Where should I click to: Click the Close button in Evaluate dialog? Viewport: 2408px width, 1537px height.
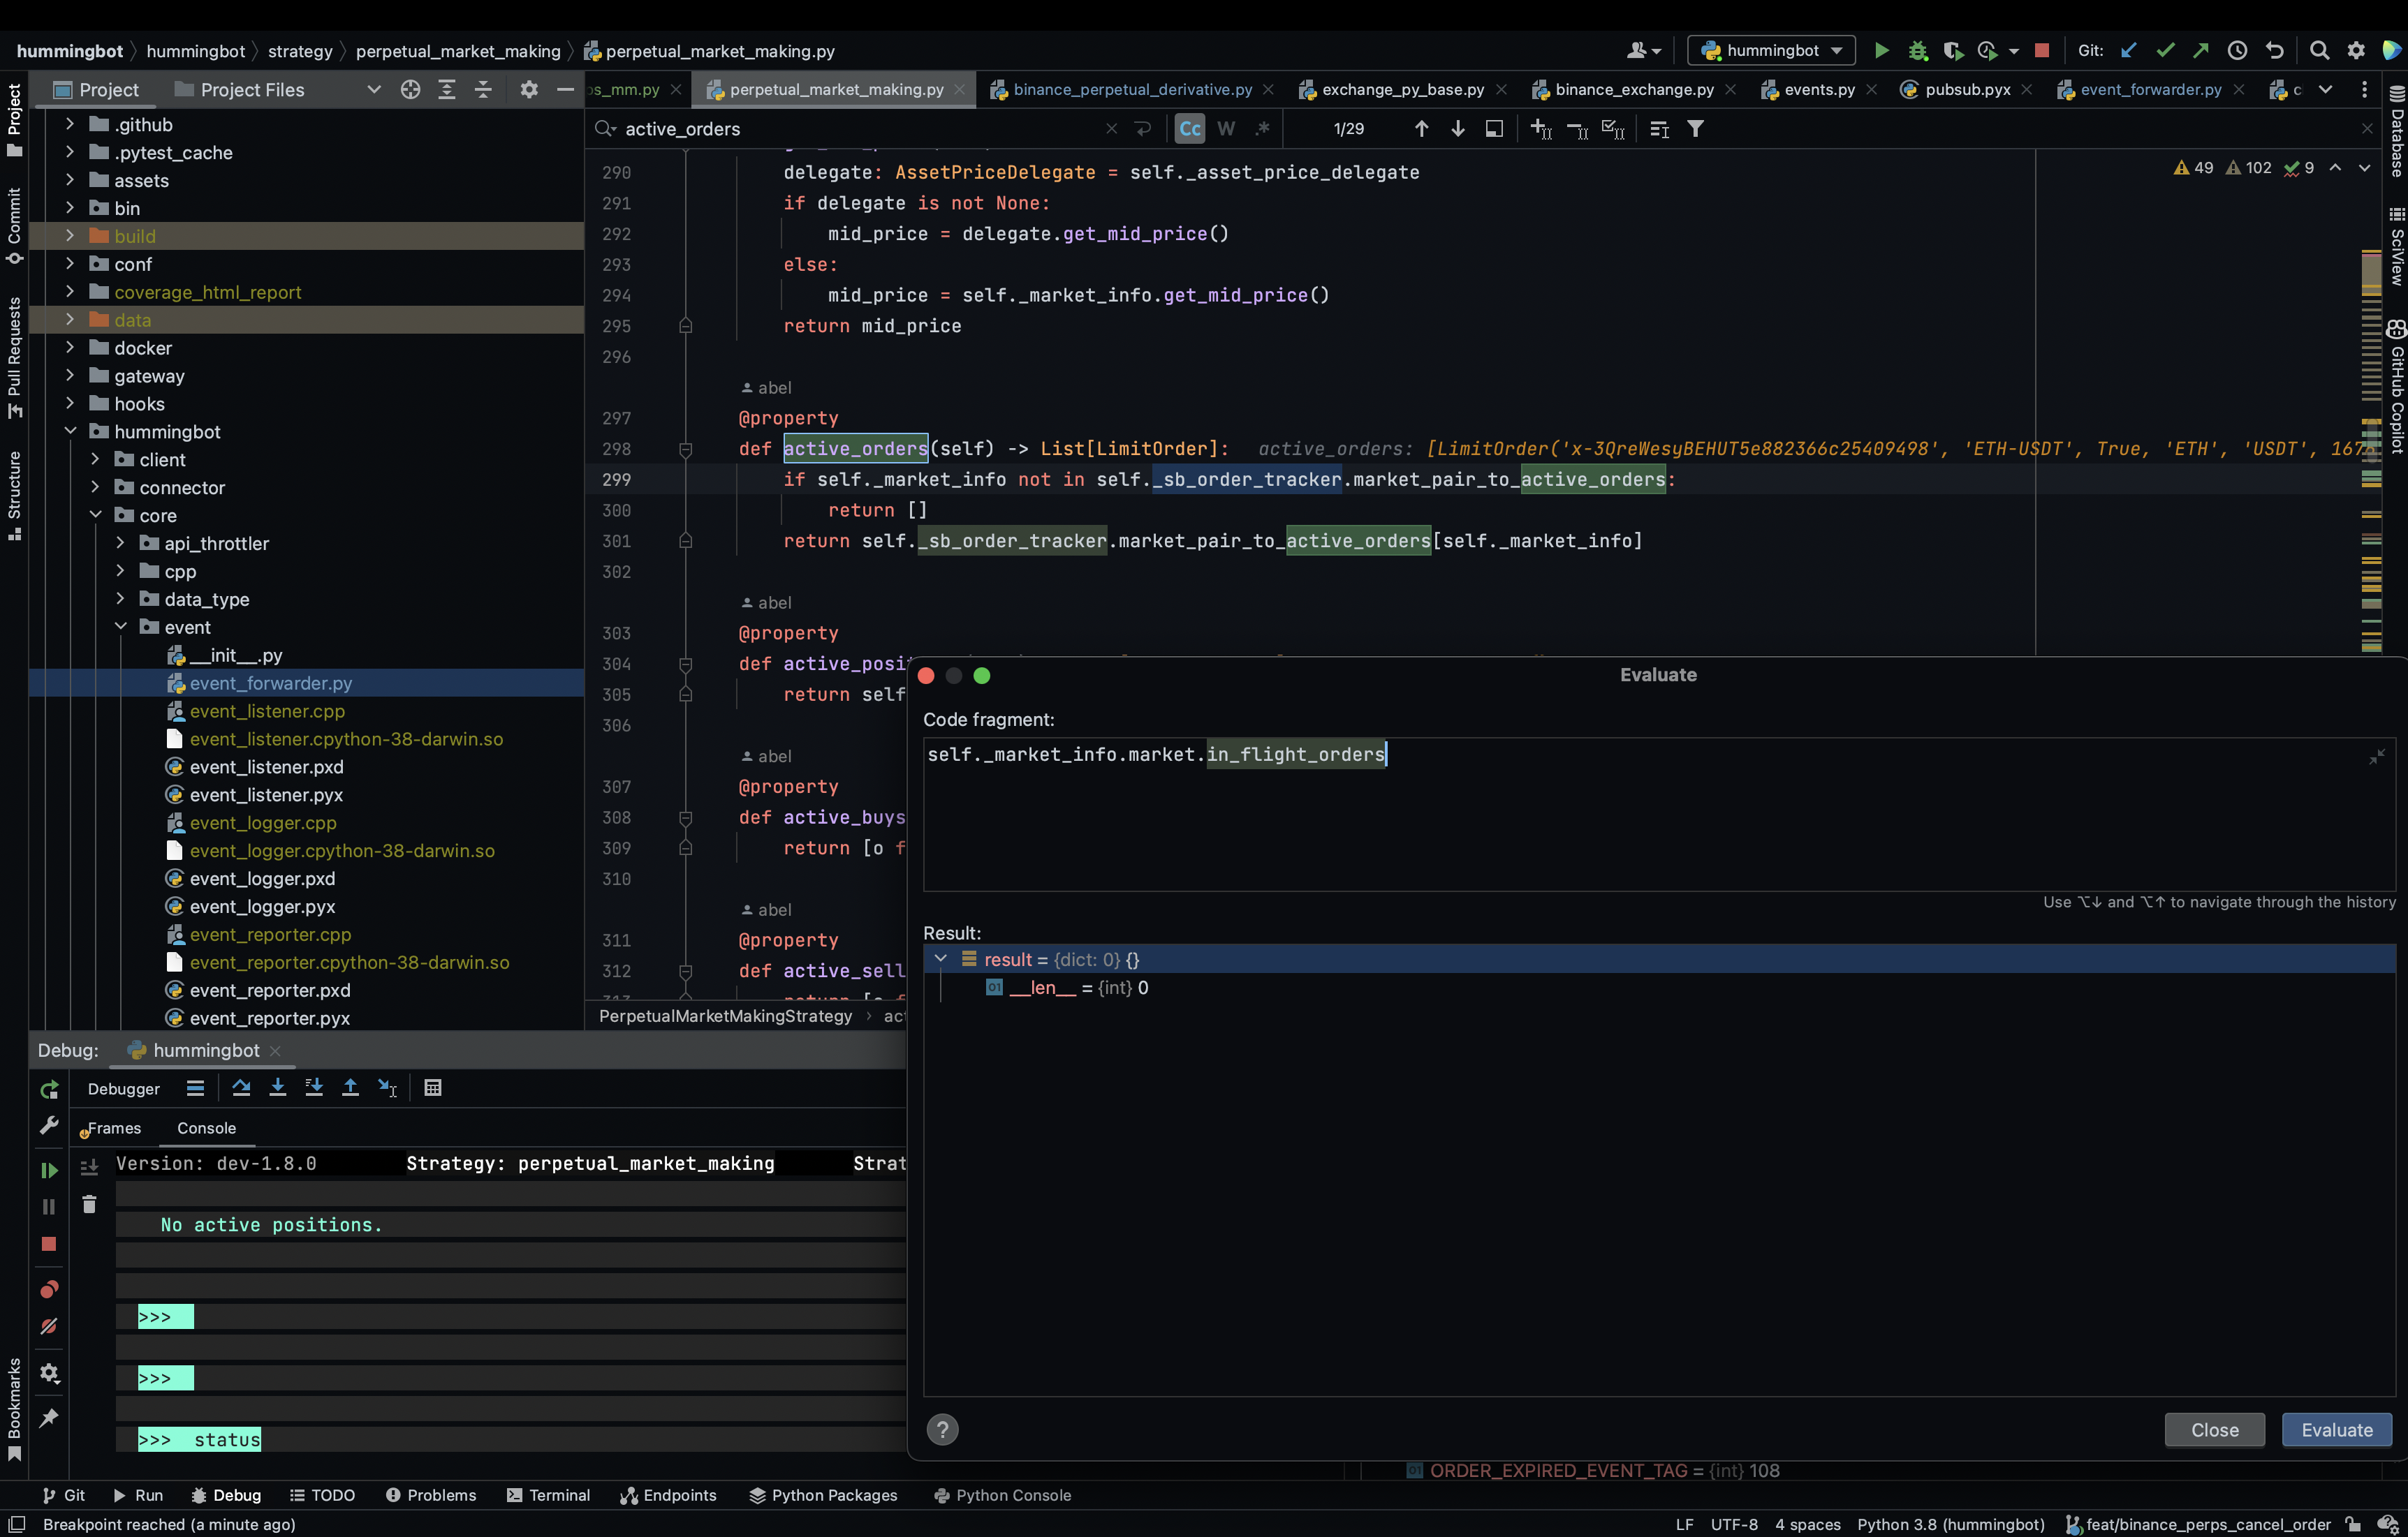[2214, 1430]
